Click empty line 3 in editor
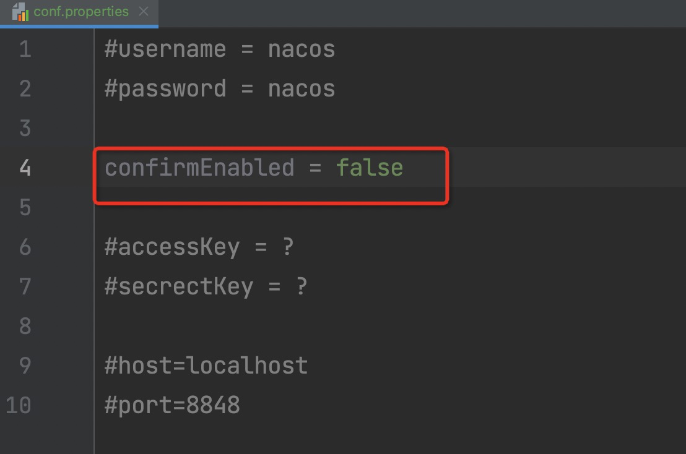 click(x=390, y=128)
